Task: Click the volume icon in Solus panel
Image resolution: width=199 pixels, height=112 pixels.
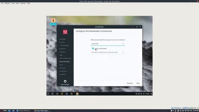Action: click(x=141, y=94)
